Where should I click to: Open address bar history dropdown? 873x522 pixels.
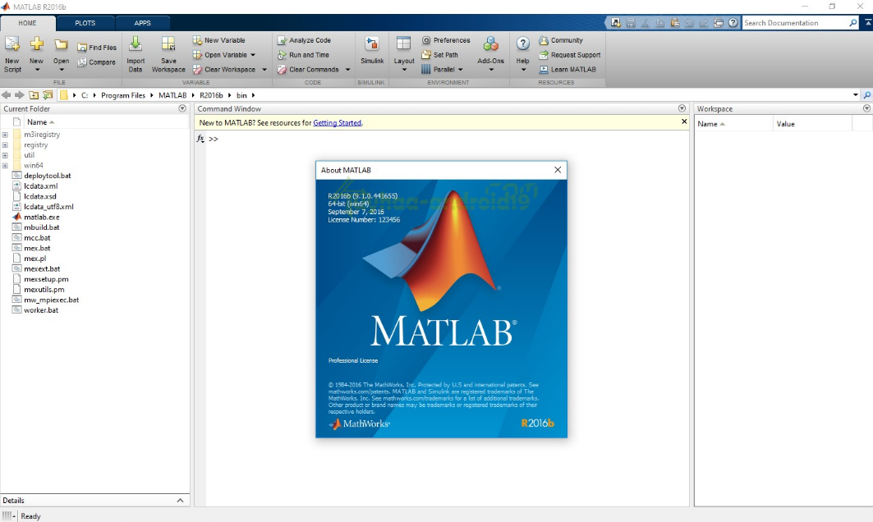coord(855,95)
